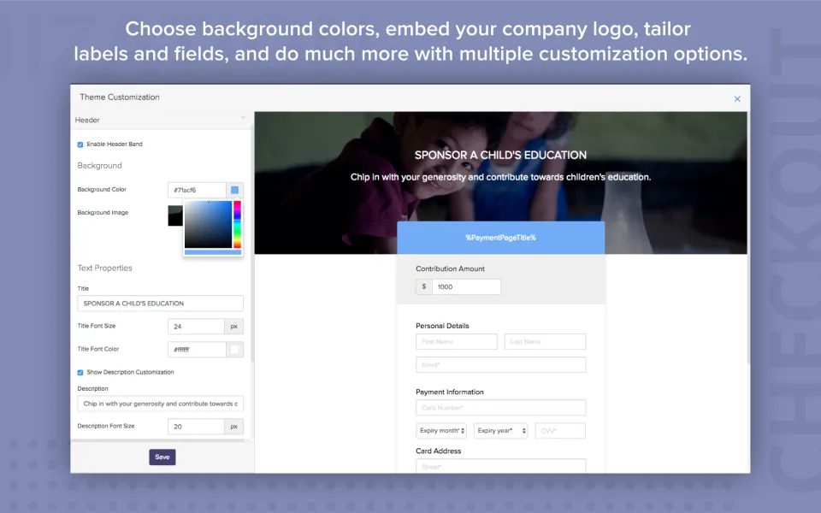Click the Street address field

point(501,466)
